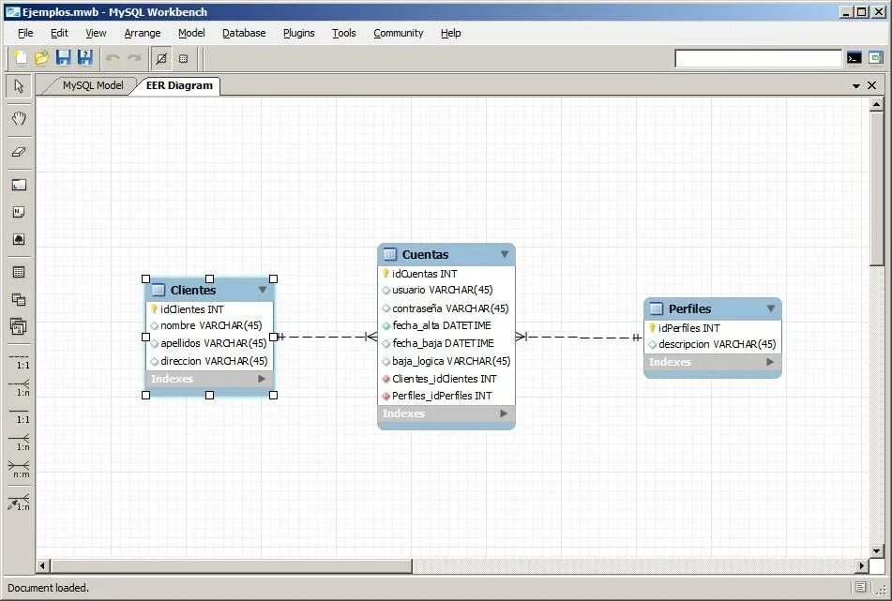The width and height of the screenshot is (892, 601).
Task: Click the Clientes_idClientes INT foreign key column
Action: tap(446, 379)
